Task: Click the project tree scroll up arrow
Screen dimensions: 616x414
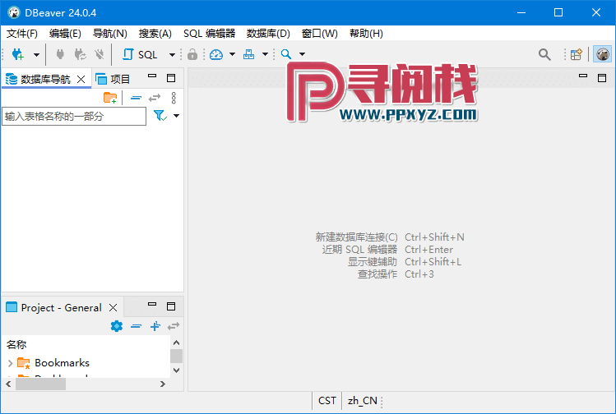Action: tap(176, 343)
